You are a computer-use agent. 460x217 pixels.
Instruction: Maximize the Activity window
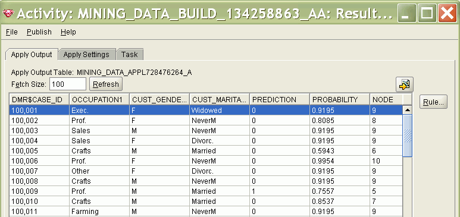click(427, 13)
